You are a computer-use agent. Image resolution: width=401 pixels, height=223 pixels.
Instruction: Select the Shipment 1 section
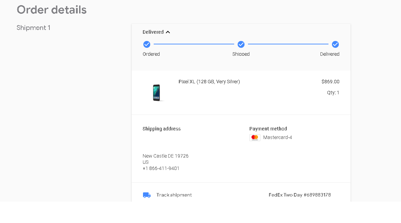coord(33,28)
